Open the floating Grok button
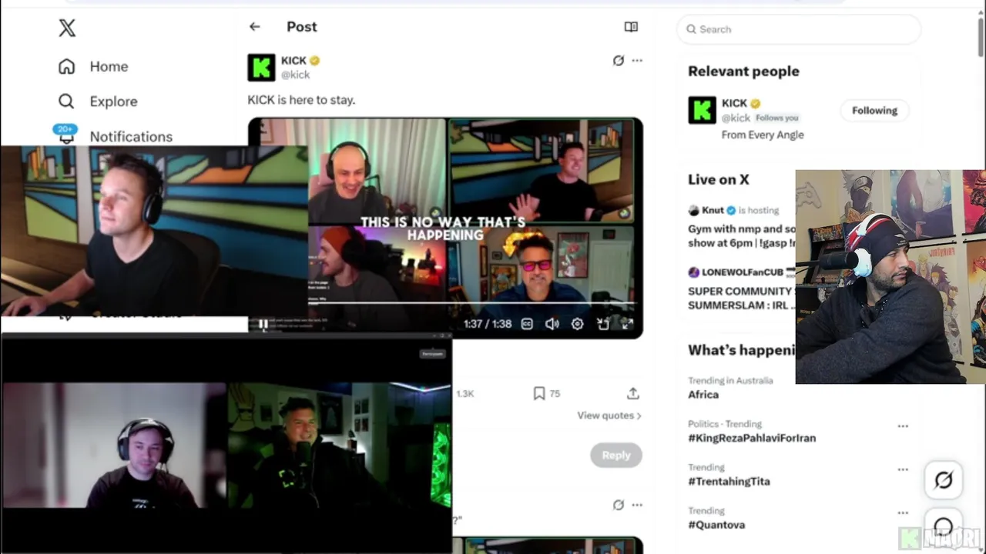 coord(944,480)
